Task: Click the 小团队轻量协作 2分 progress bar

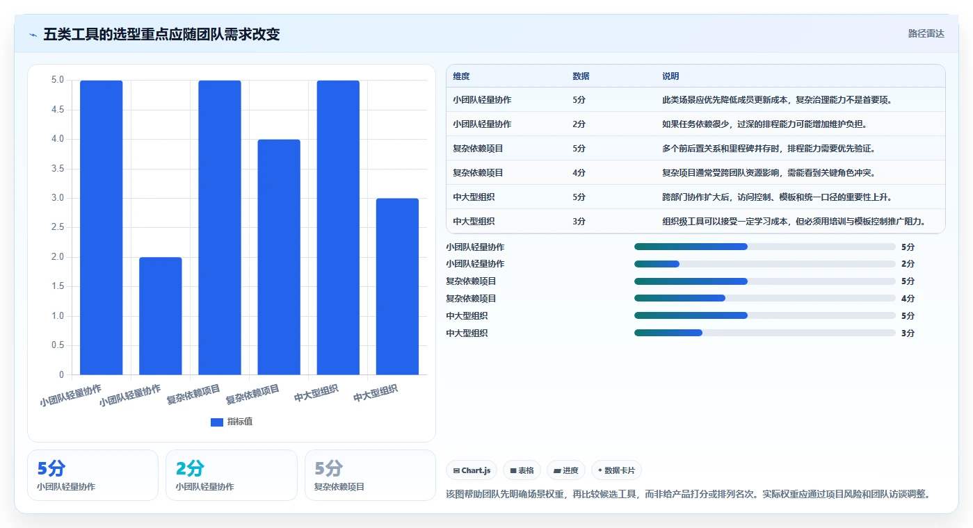Action: (765, 264)
